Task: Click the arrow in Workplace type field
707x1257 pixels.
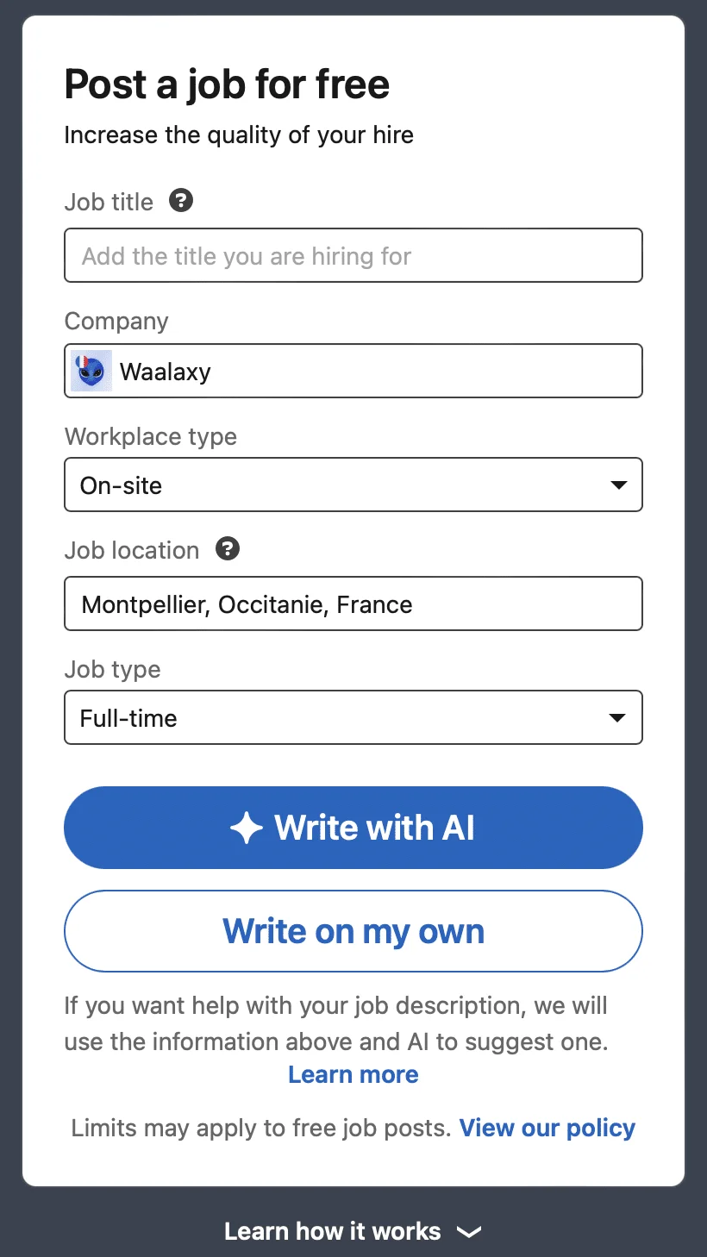Action: pyautogui.click(x=618, y=485)
